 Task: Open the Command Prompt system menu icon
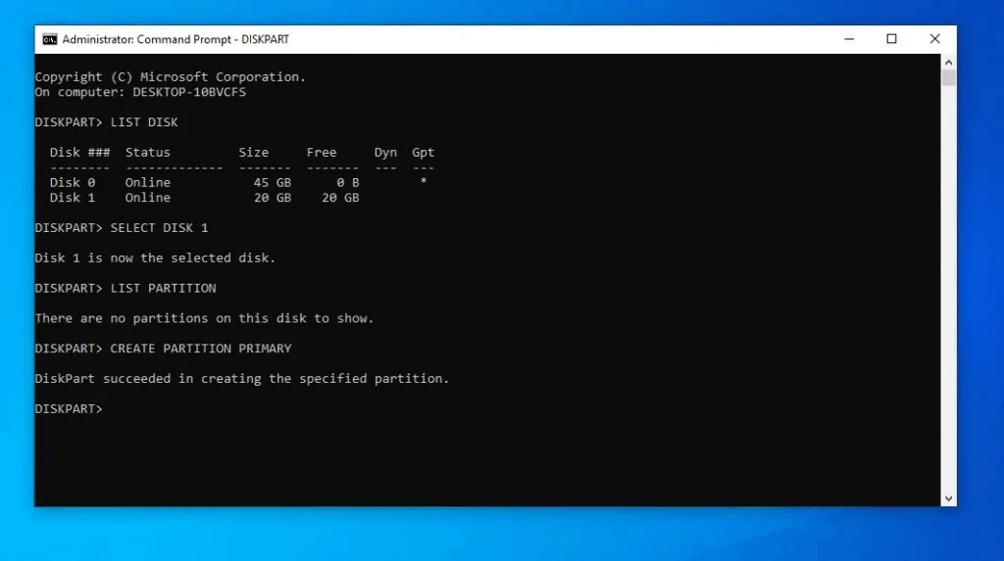click(49, 39)
